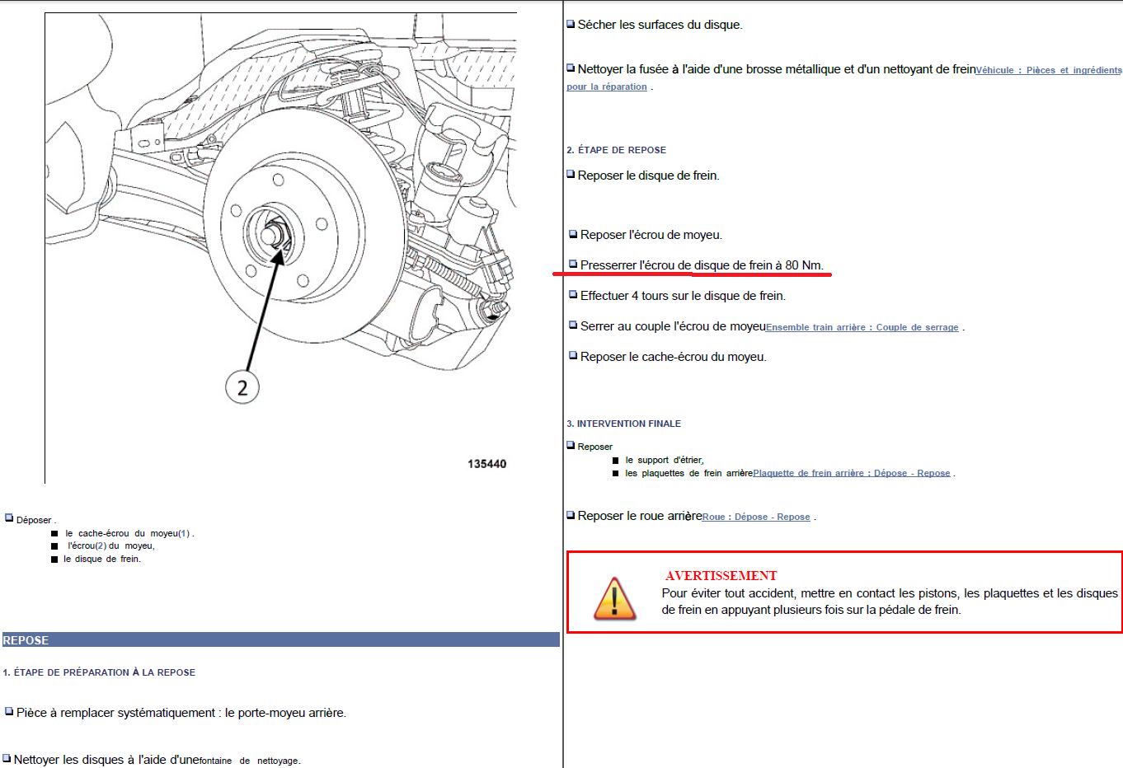Screen dimensions: 1123x768
Task: Click the figure reference number 135440
Action: click(x=486, y=464)
